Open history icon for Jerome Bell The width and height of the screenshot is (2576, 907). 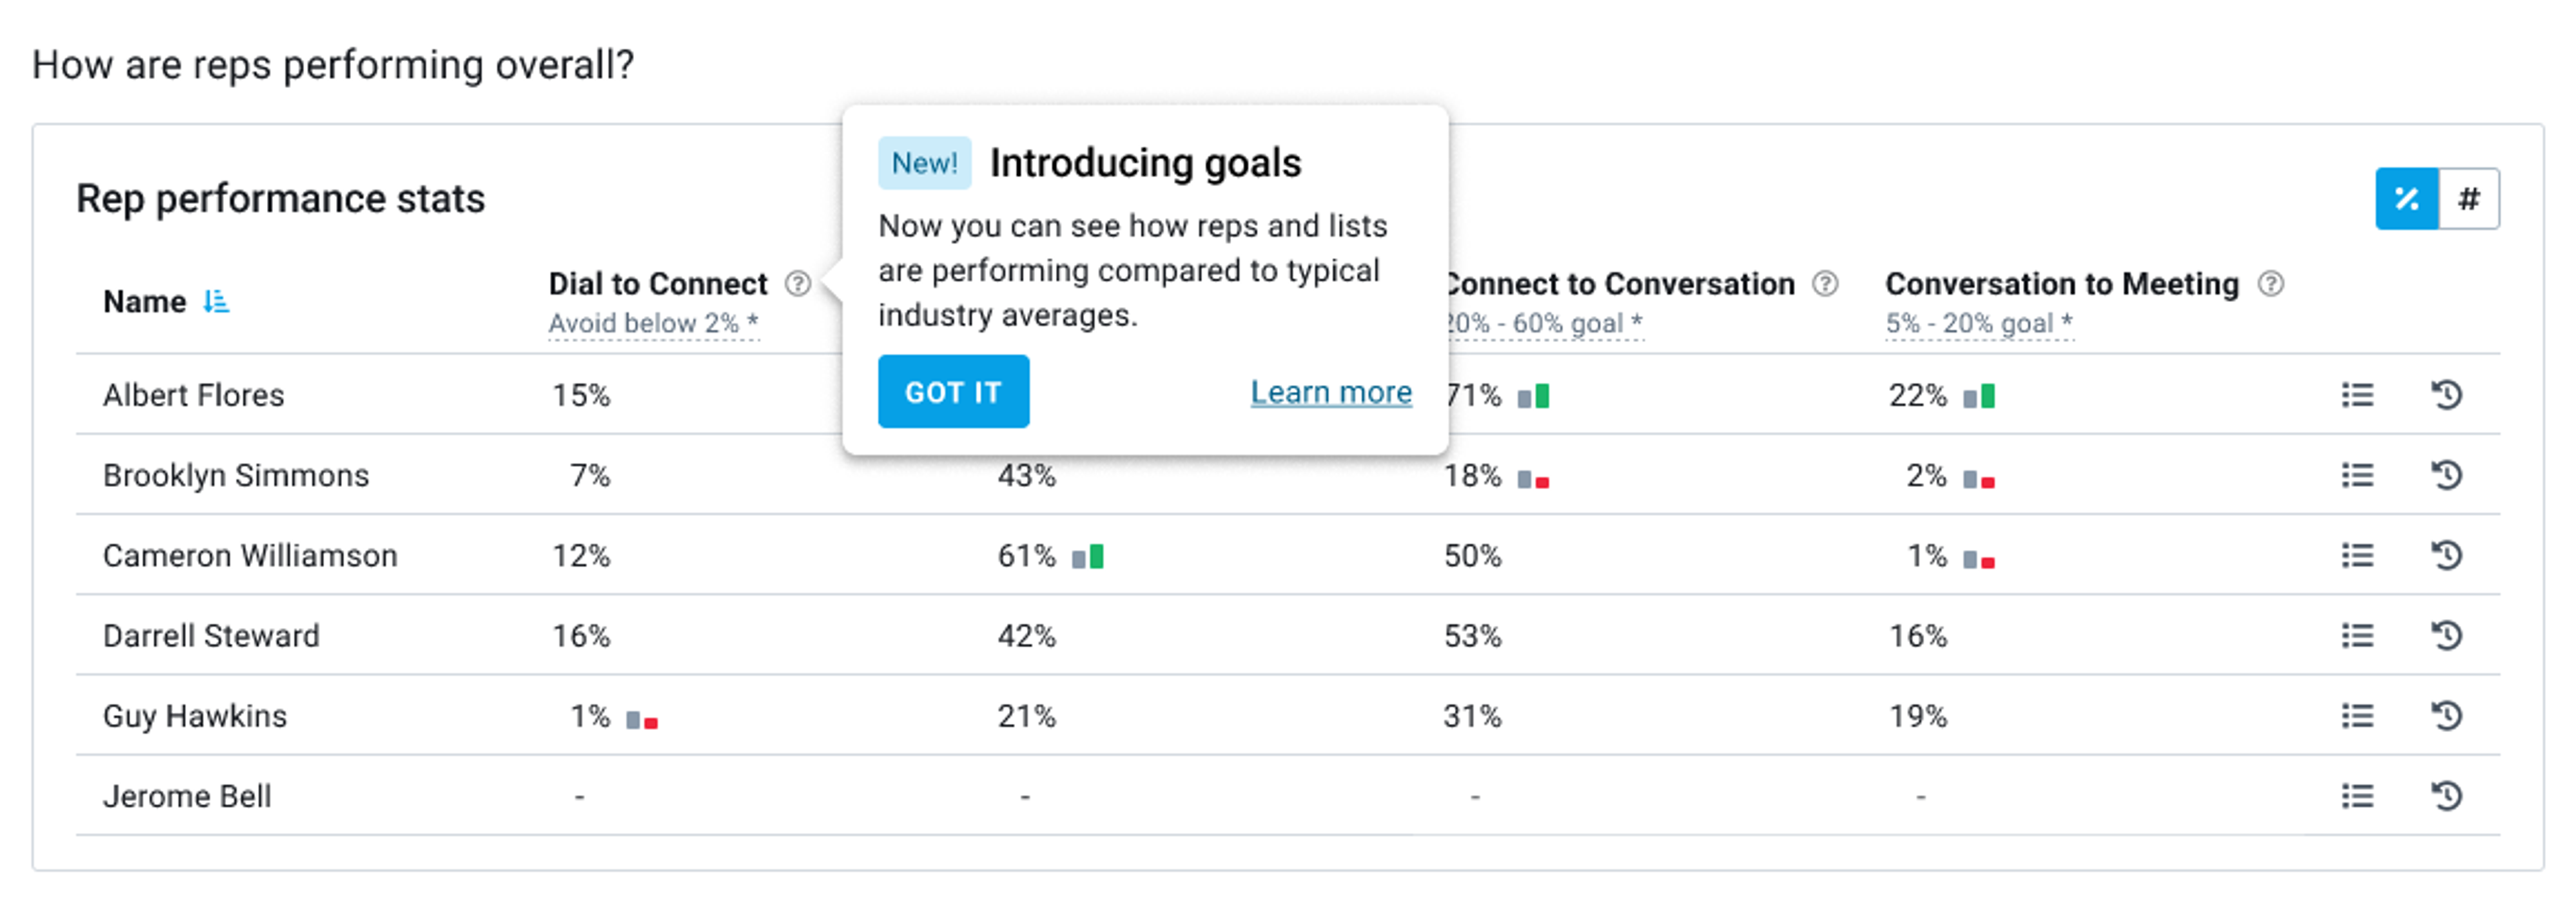(x=2446, y=796)
